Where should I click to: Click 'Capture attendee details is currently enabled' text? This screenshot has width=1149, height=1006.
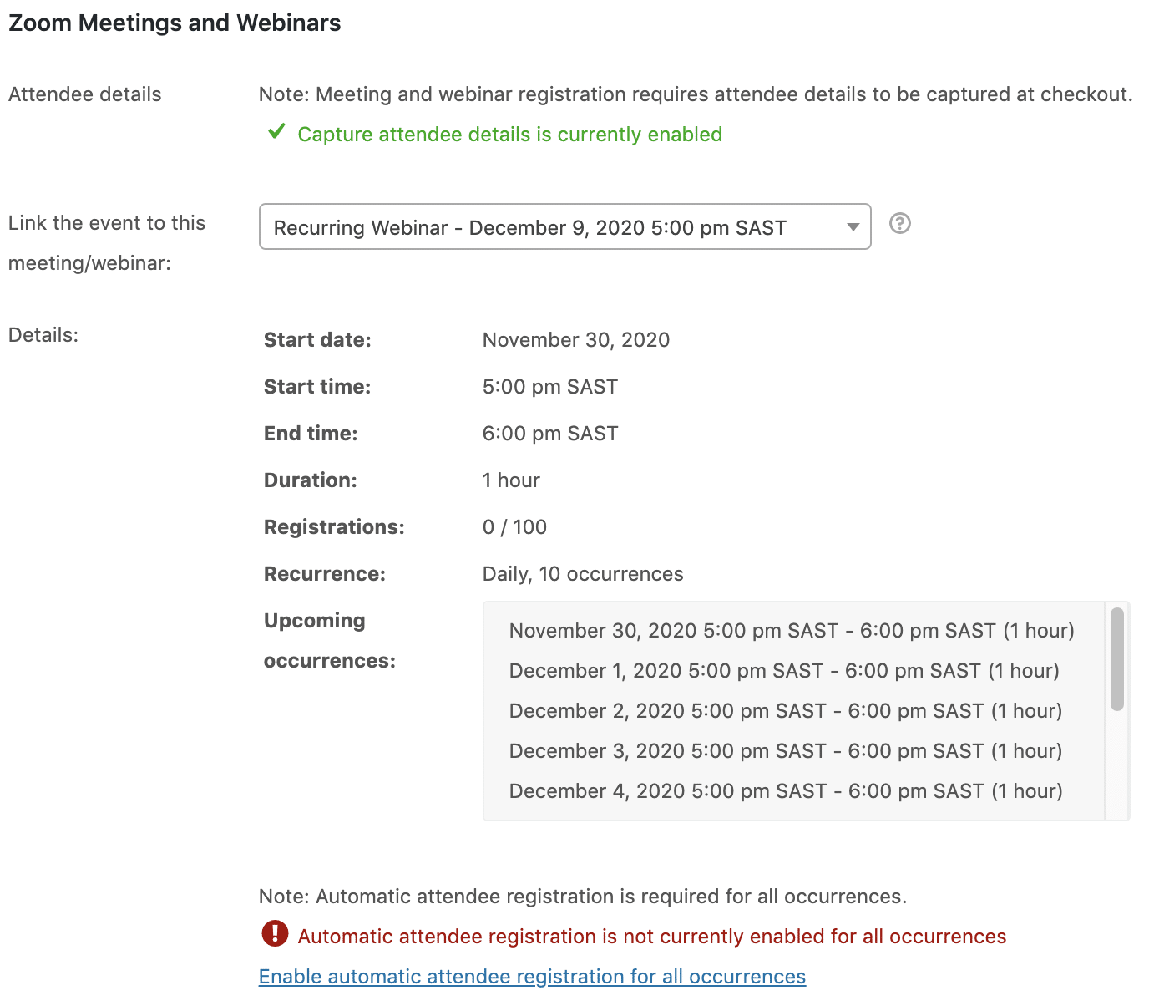[509, 135]
